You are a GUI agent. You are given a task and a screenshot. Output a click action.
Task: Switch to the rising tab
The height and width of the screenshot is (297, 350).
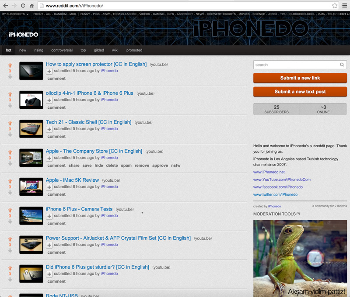click(38, 50)
